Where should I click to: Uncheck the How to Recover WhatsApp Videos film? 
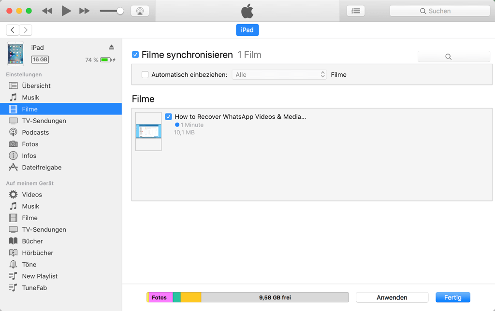click(169, 117)
